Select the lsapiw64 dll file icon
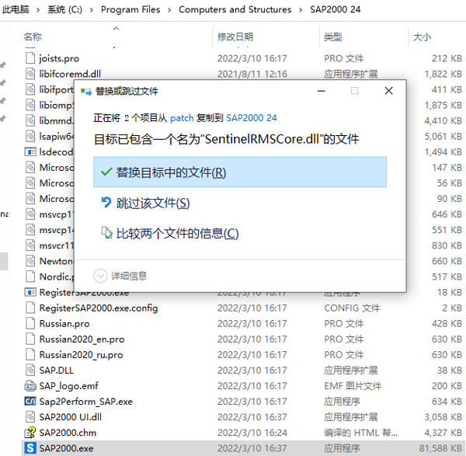Screen dimensions: 466x456 tap(30, 136)
